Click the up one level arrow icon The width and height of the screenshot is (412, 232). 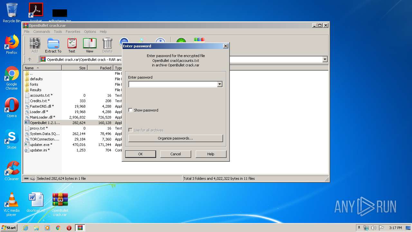(x=30, y=59)
